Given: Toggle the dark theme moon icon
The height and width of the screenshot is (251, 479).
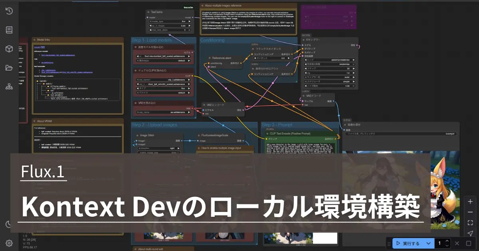Looking at the screenshot, I should pos(9,224).
